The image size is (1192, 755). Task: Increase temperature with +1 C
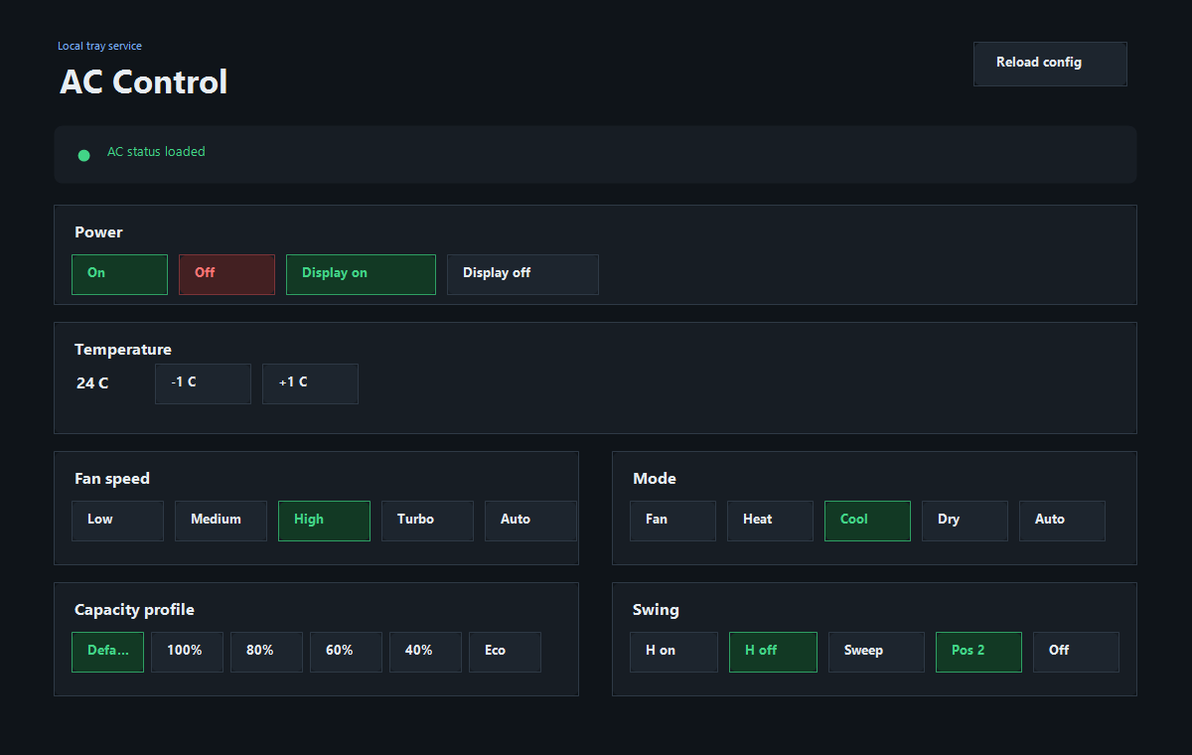pos(310,383)
